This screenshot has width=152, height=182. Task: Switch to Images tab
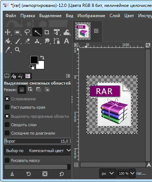[x=28, y=76]
